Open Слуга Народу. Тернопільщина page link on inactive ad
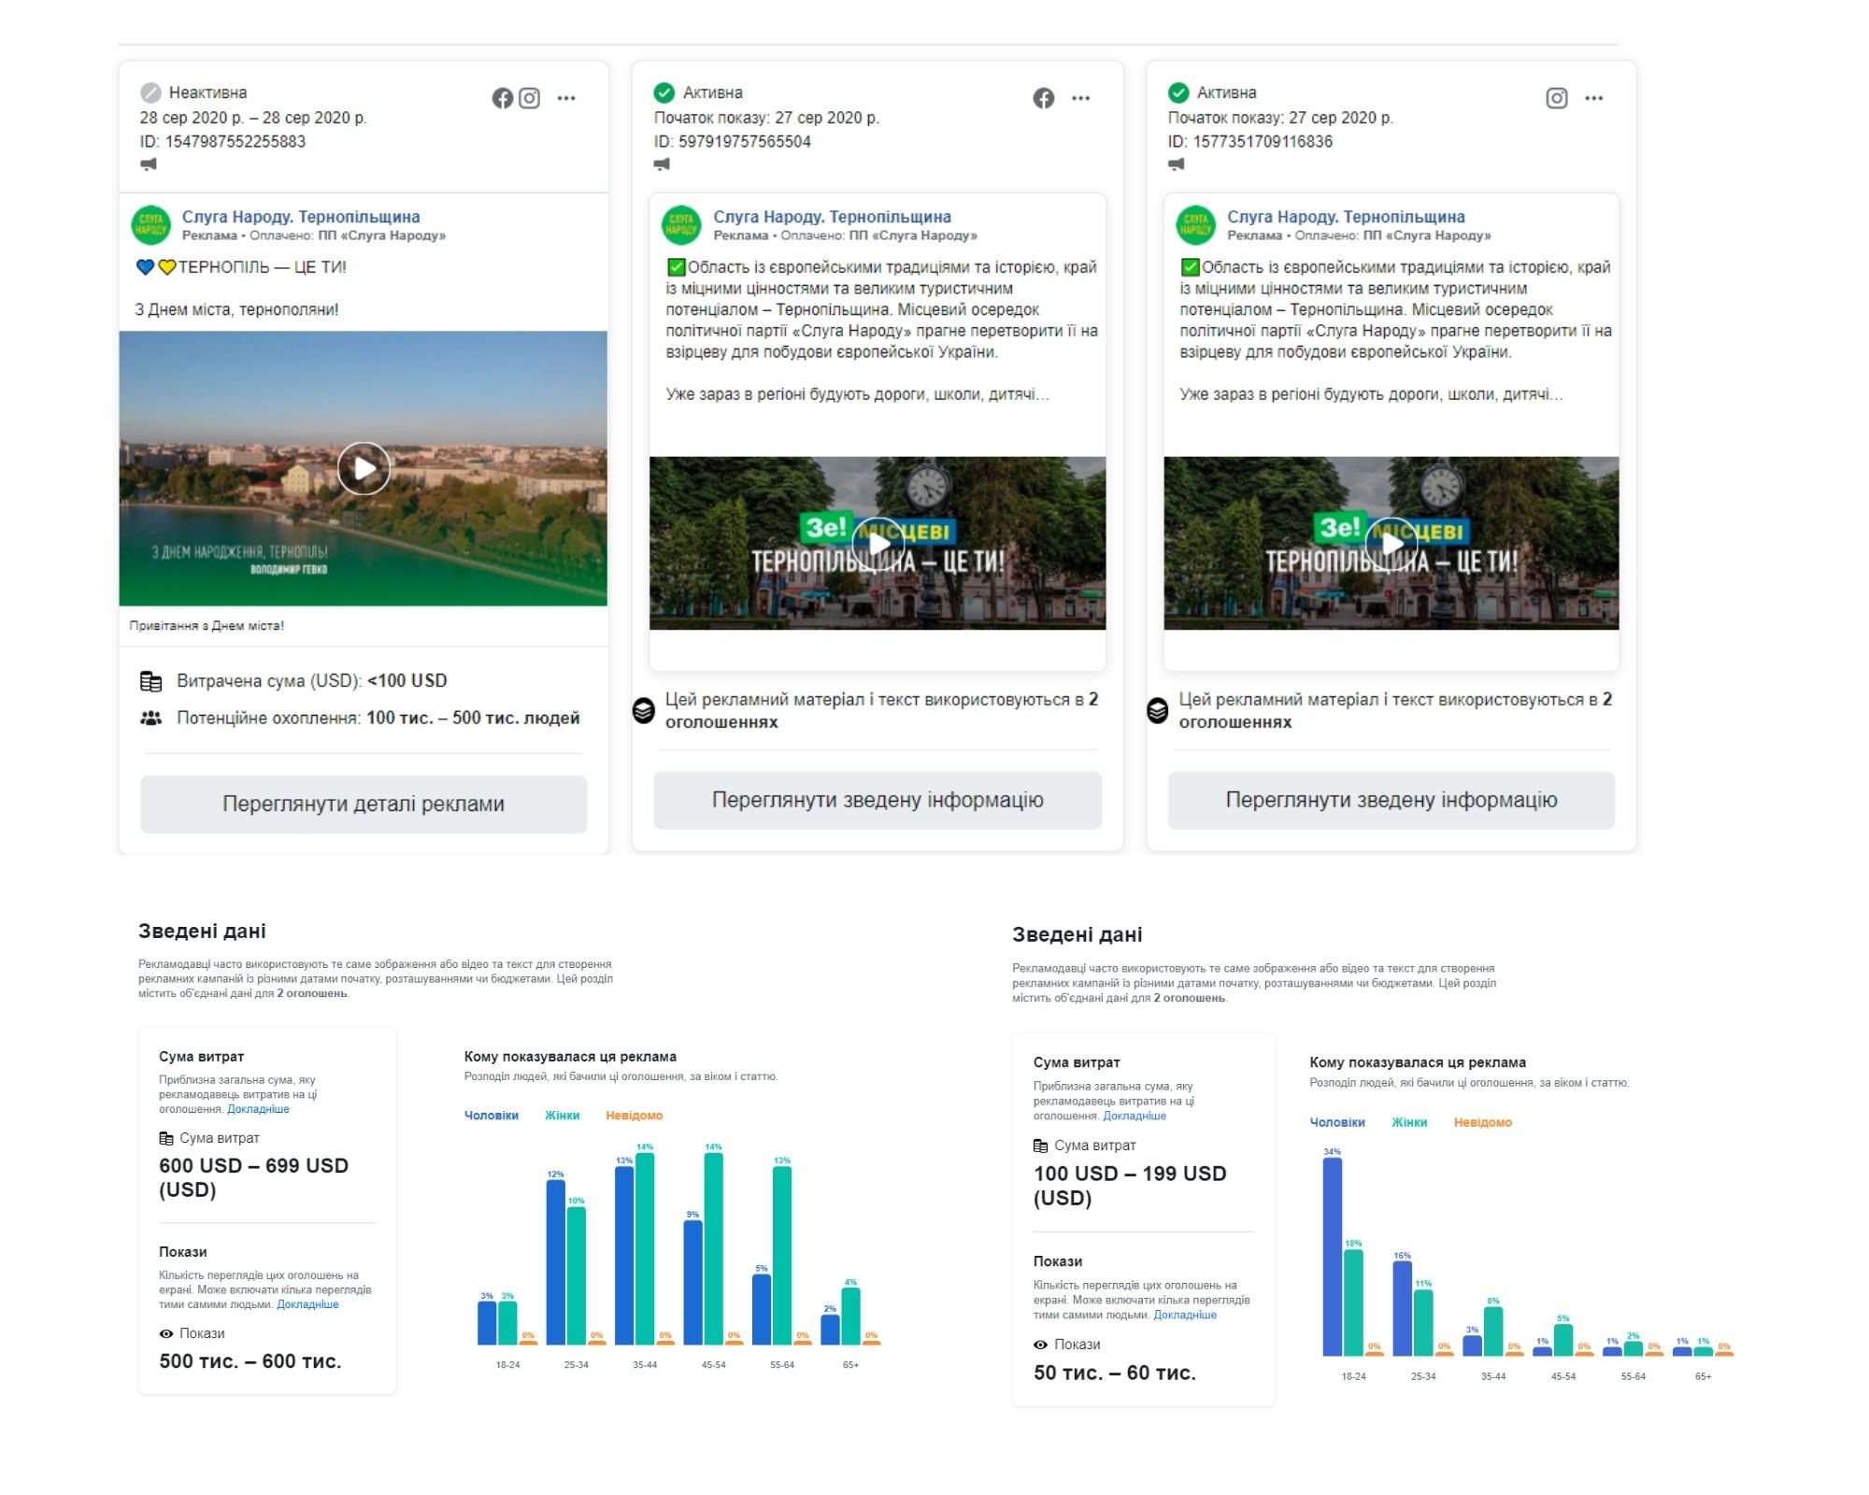Viewport: 1869px width, 1495px height. [x=301, y=217]
